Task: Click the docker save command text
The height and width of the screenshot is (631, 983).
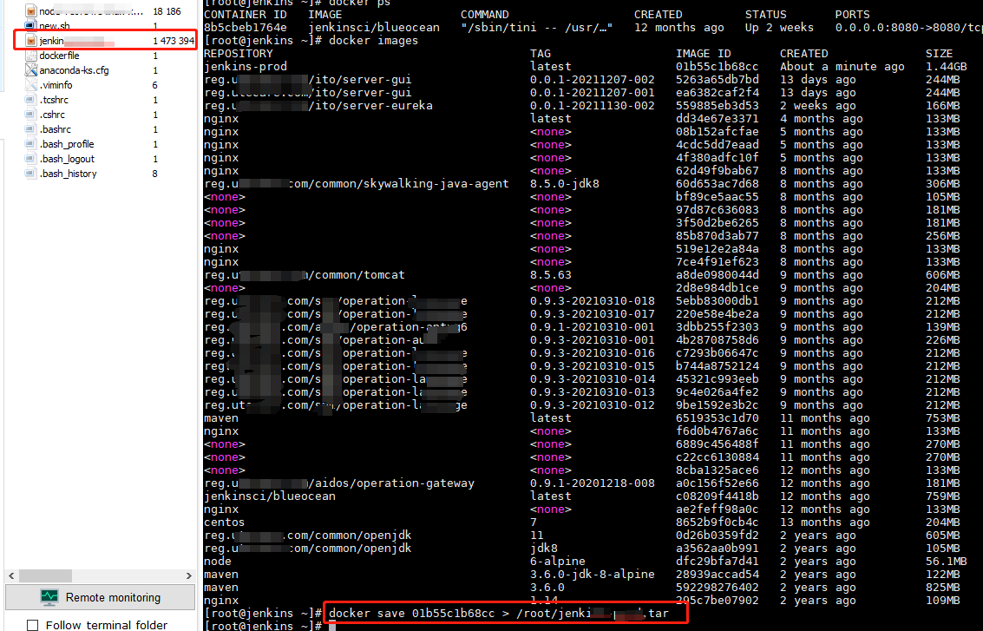Action: click(498, 614)
